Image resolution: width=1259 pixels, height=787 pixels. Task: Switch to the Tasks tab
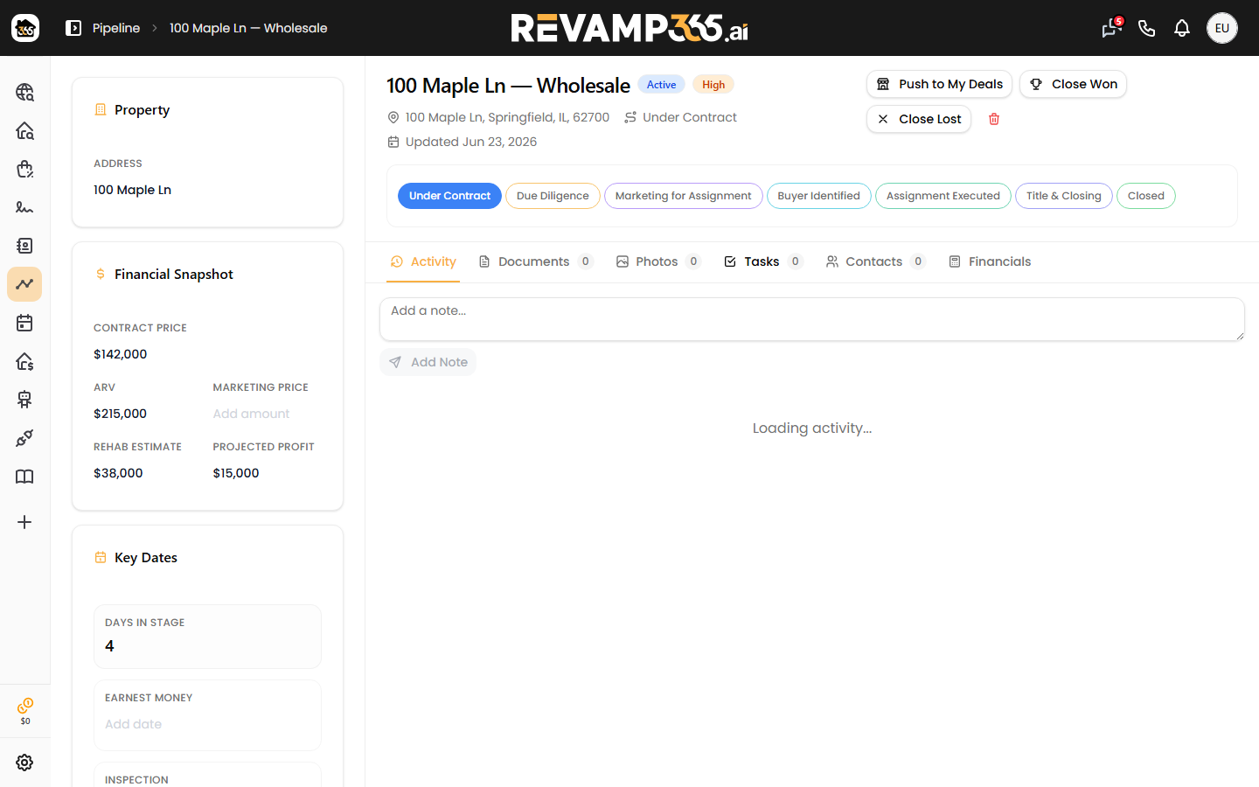point(763,261)
